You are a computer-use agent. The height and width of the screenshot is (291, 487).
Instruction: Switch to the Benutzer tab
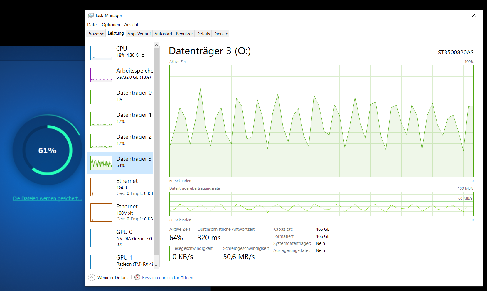point(184,34)
